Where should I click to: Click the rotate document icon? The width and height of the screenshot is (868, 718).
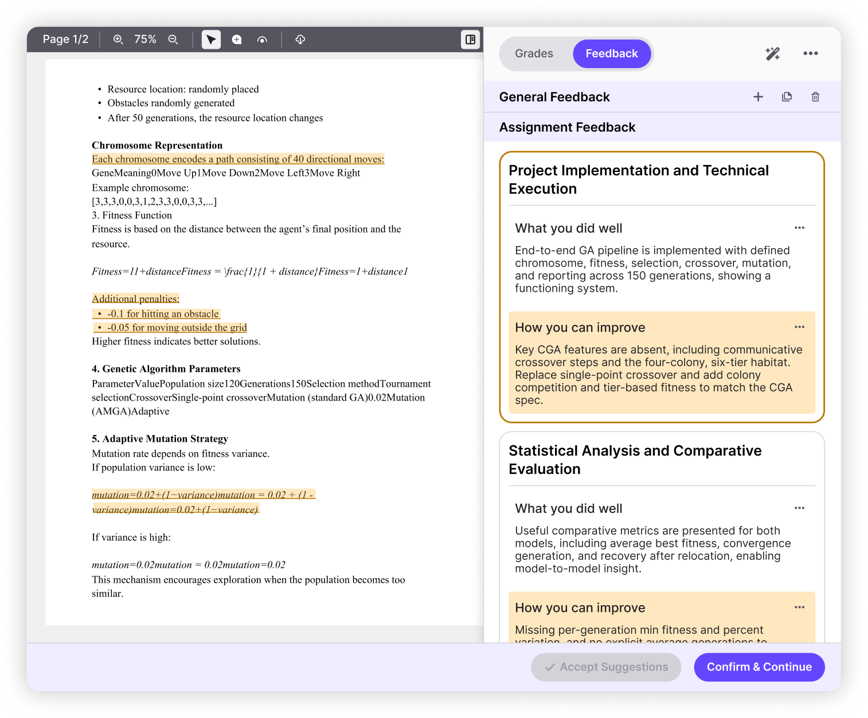click(x=262, y=40)
